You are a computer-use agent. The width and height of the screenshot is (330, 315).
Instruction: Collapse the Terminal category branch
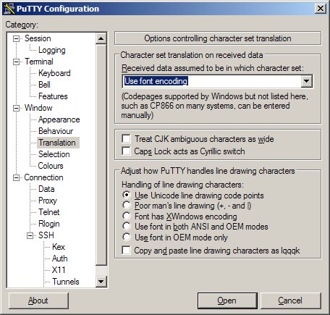point(16,62)
